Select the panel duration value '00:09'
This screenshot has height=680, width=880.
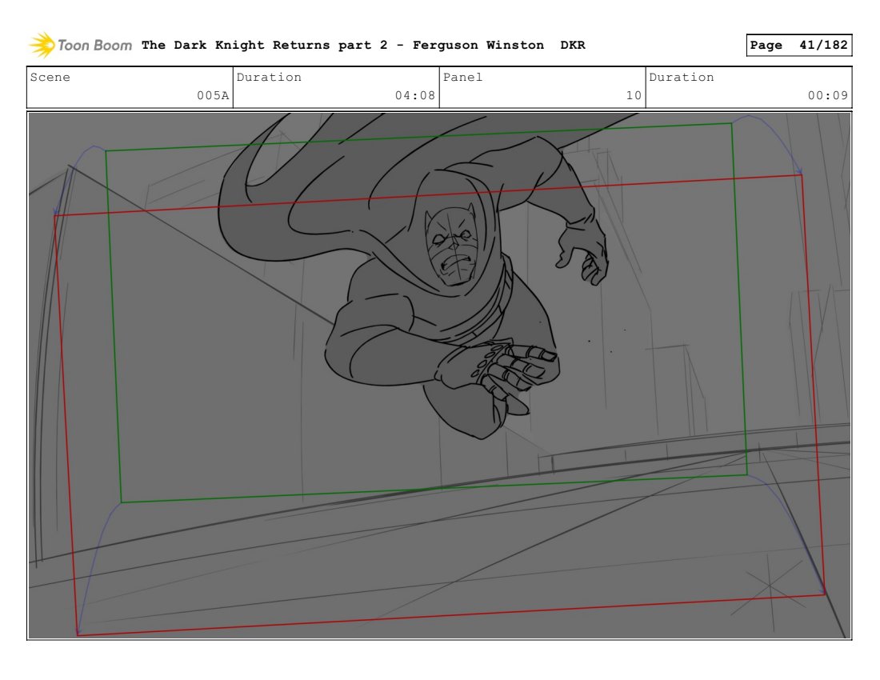(x=827, y=95)
